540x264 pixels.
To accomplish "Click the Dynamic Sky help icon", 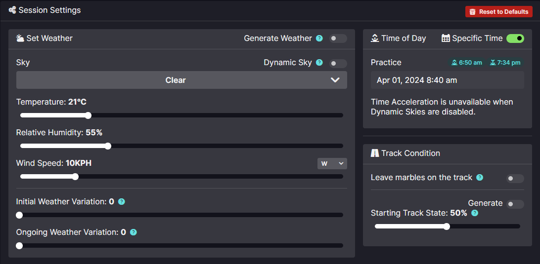I will tap(319, 63).
